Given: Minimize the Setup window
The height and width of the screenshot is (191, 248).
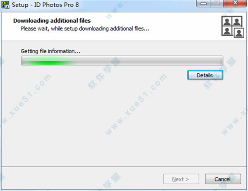Looking at the screenshot, I should (203, 3).
